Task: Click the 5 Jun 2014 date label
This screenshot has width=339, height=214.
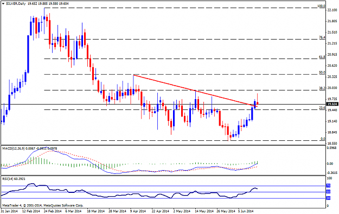Action: coord(246,211)
